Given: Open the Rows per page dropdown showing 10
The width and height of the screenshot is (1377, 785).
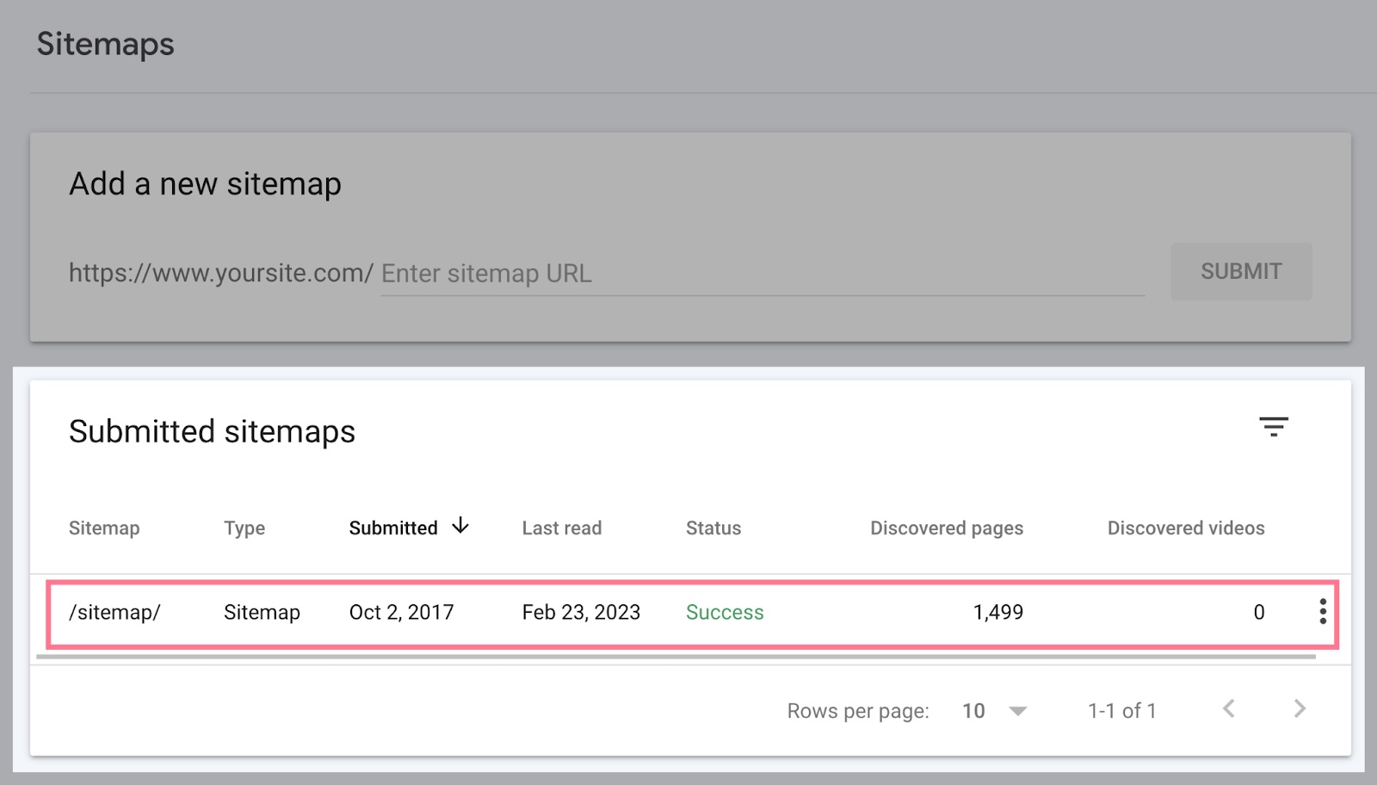Looking at the screenshot, I should coord(973,711).
